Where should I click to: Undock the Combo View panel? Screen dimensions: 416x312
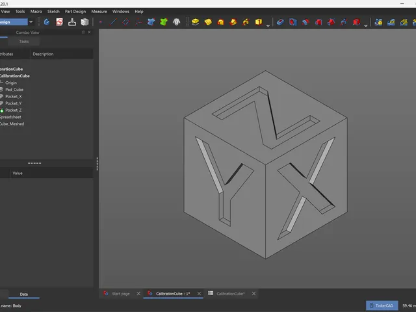[83, 32]
